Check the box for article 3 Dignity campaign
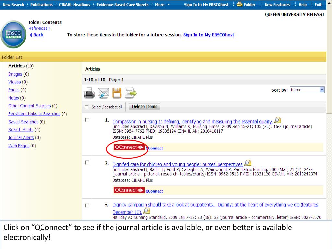The image size is (332, 249). click(x=87, y=206)
